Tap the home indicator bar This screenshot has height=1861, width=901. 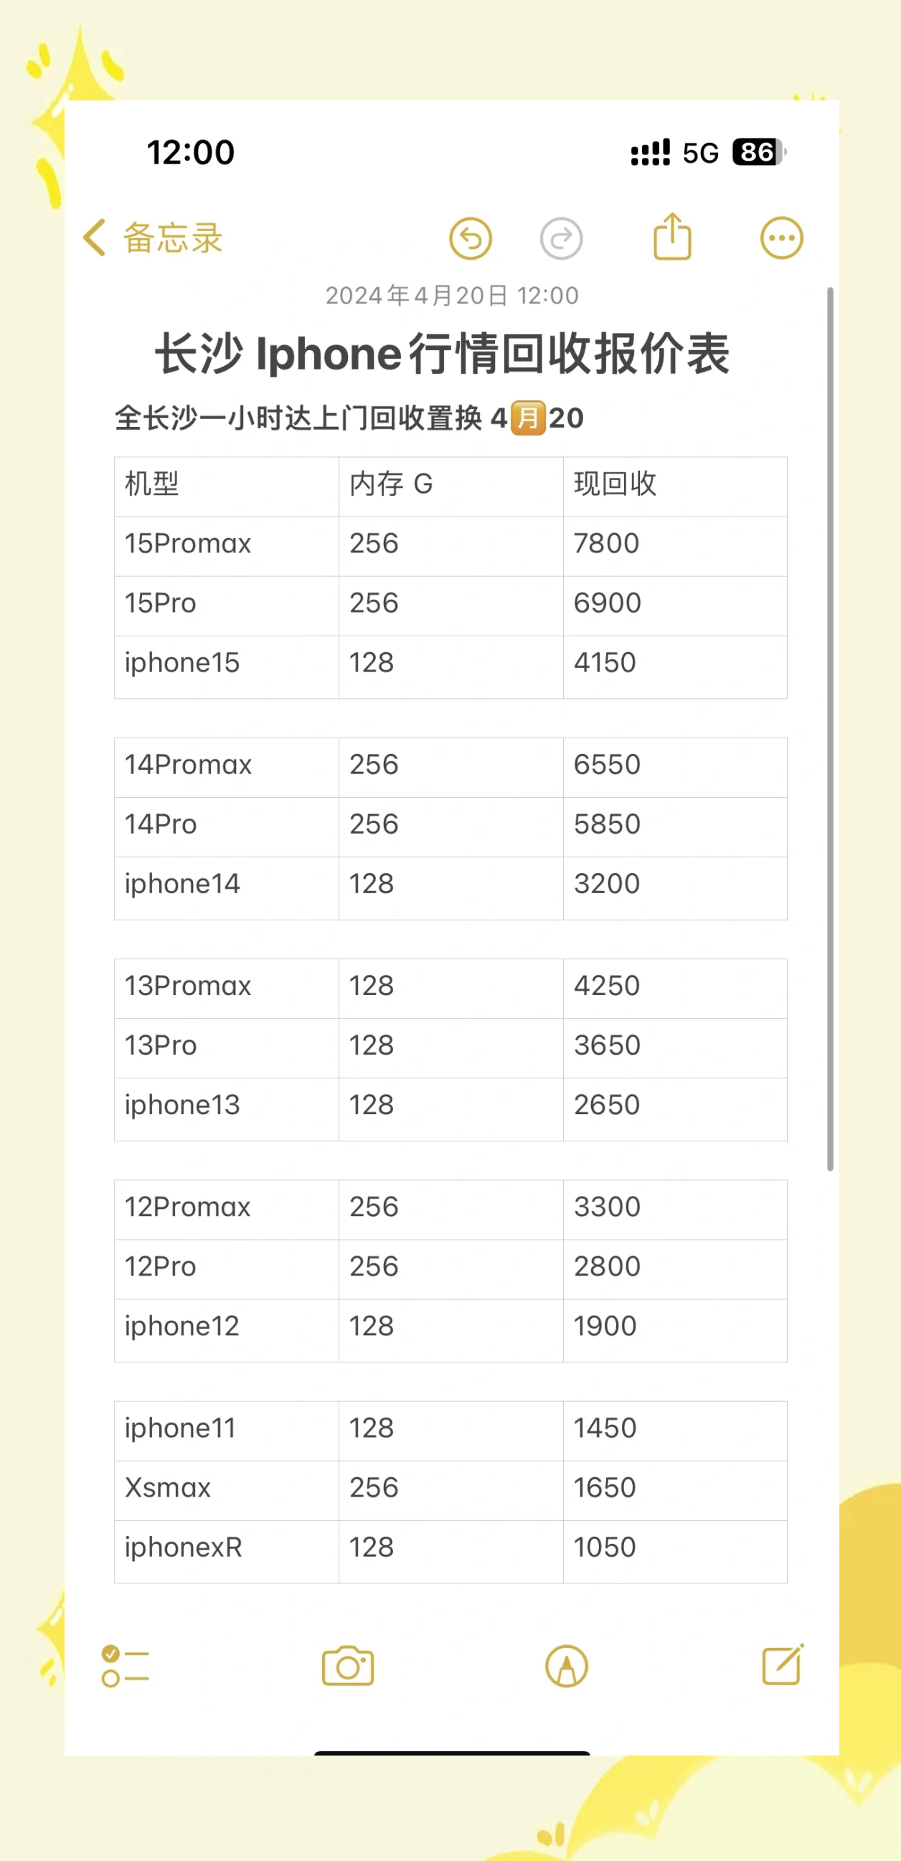(452, 1753)
